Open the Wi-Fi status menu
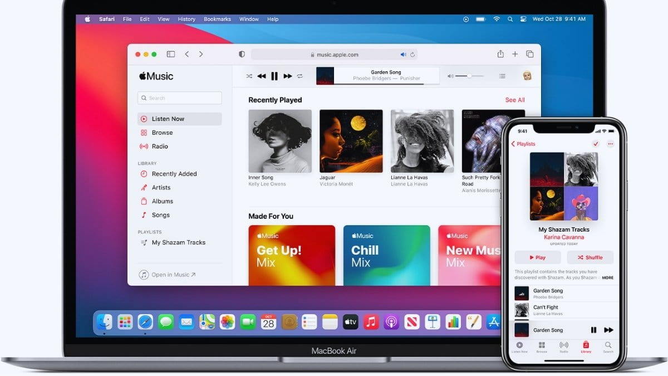The height and width of the screenshot is (376, 668). pyautogui.click(x=497, y=19)
